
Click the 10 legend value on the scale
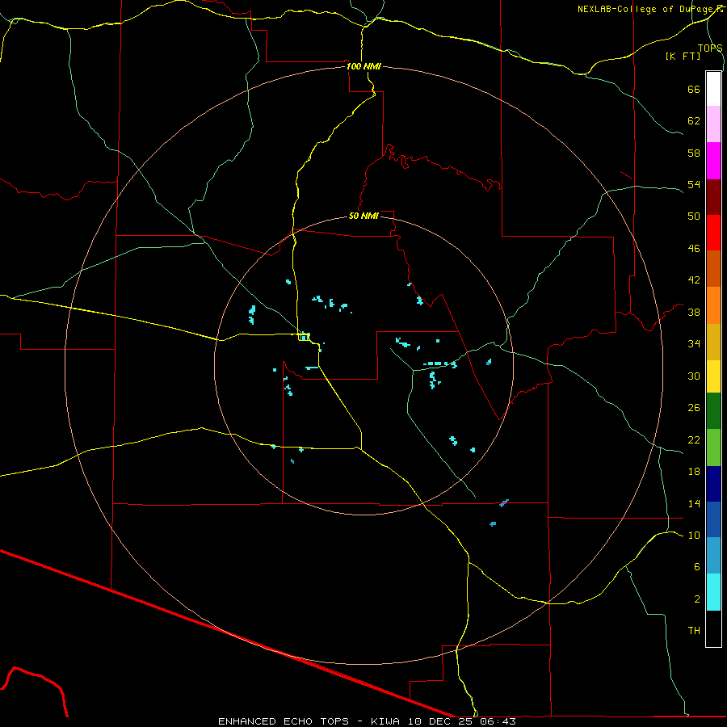pos(694,535)
